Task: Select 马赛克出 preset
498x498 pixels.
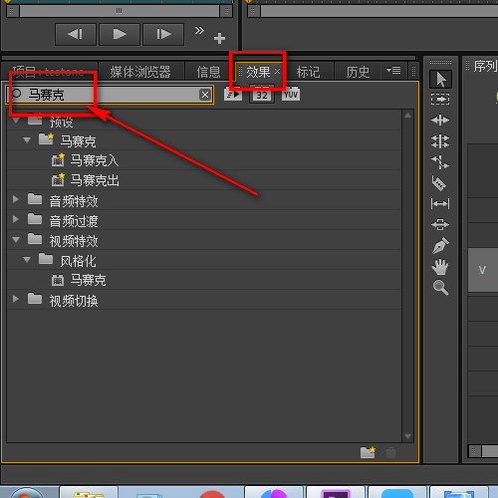Action: click(95, 180)
